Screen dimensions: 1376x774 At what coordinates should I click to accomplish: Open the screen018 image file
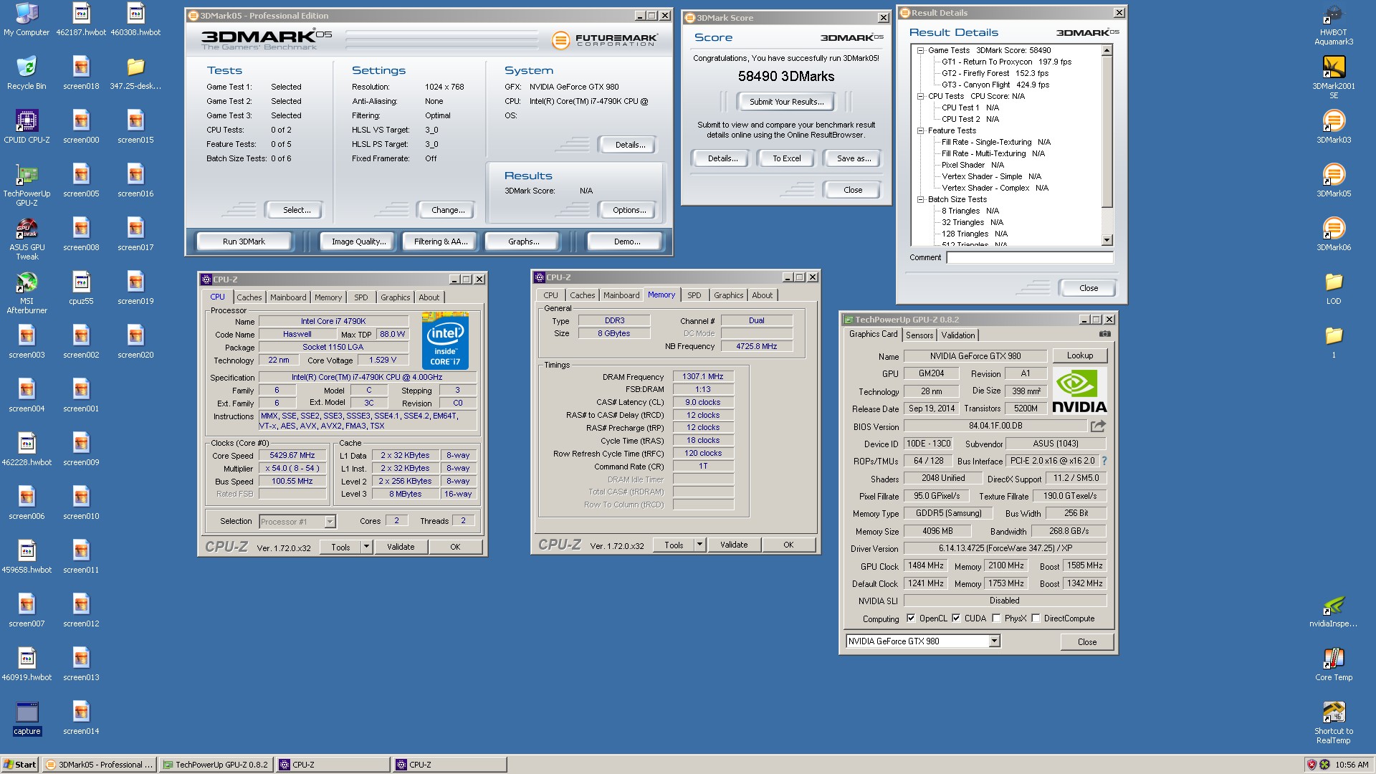(x=81, y=73)
